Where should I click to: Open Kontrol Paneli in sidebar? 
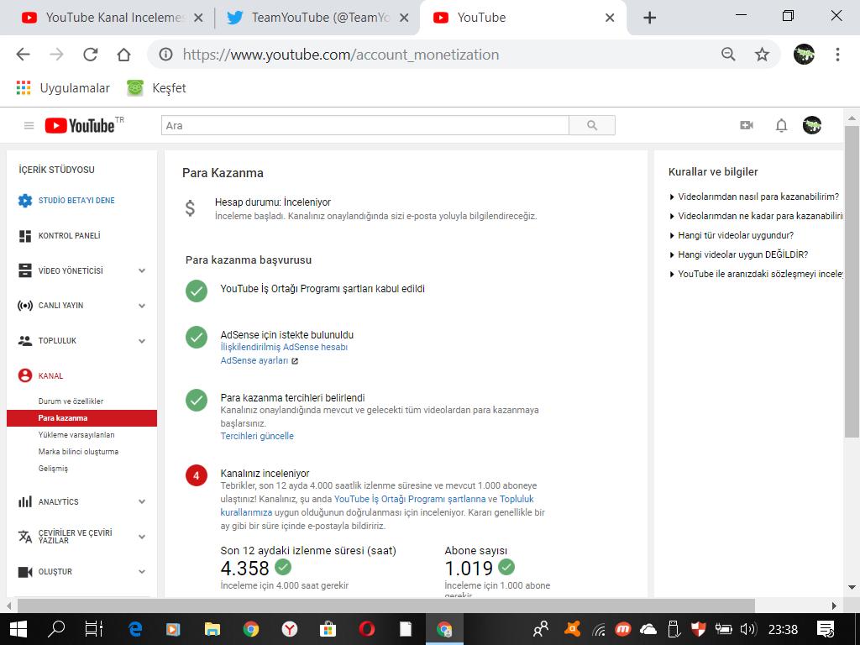69,236
